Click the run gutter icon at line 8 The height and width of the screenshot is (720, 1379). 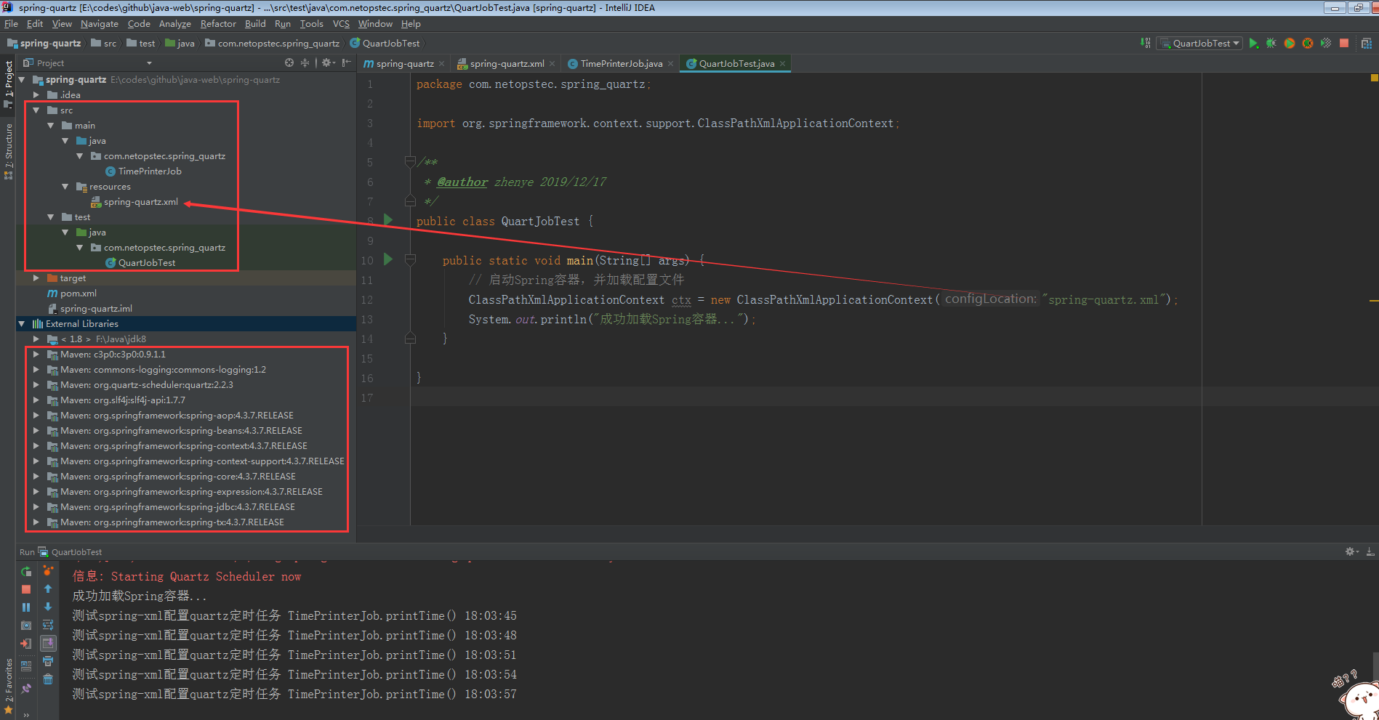(388, 219)
